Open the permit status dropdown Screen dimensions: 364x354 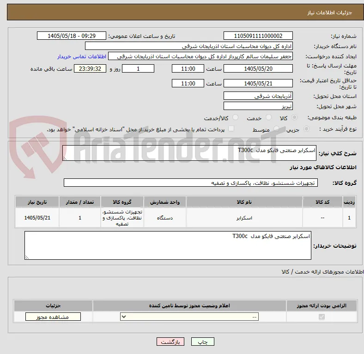pos(189,317)
